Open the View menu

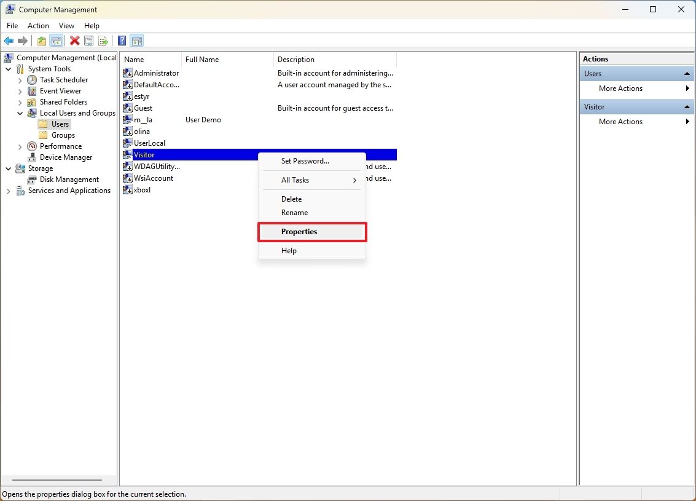[x=66, y=26]
